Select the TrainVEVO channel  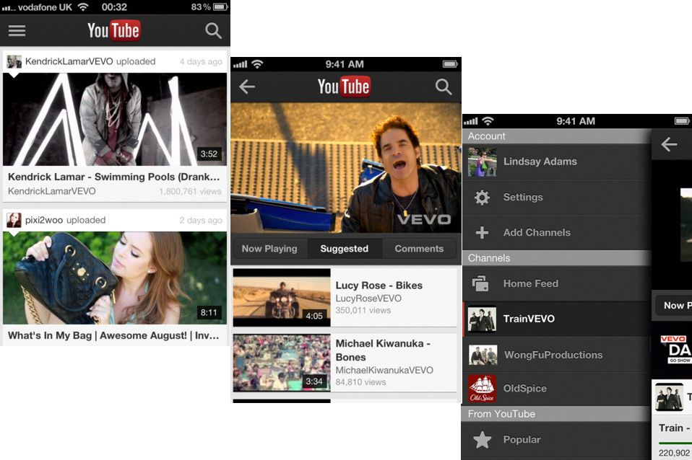[x=556, y=319]
